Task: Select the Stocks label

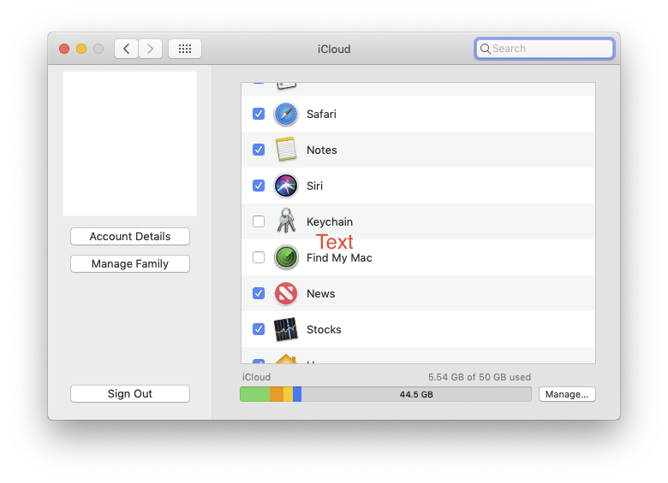Action: click(324, 329)
